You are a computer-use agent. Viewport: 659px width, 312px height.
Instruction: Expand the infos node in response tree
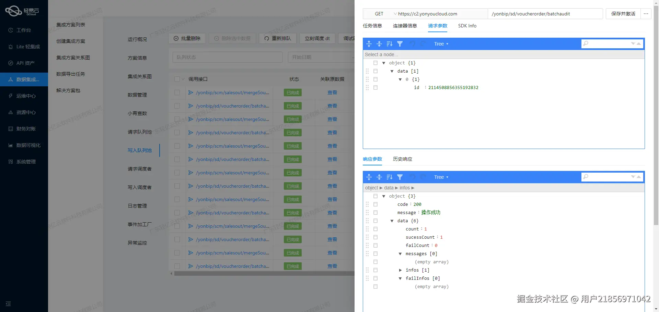(x=400, y=270)
